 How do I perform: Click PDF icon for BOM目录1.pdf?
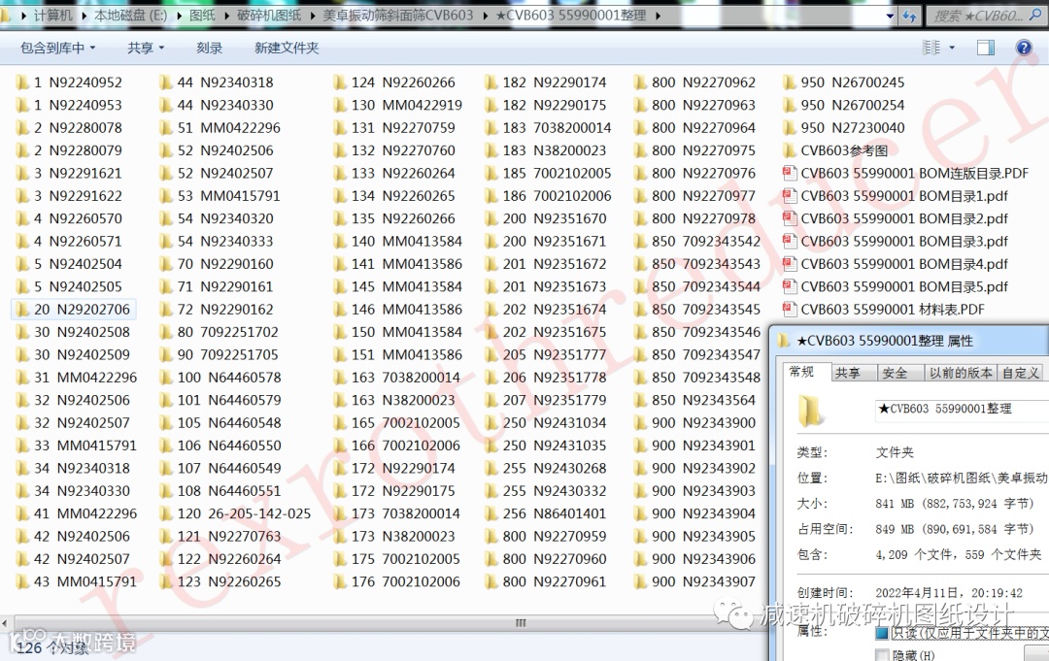[790, 196]
